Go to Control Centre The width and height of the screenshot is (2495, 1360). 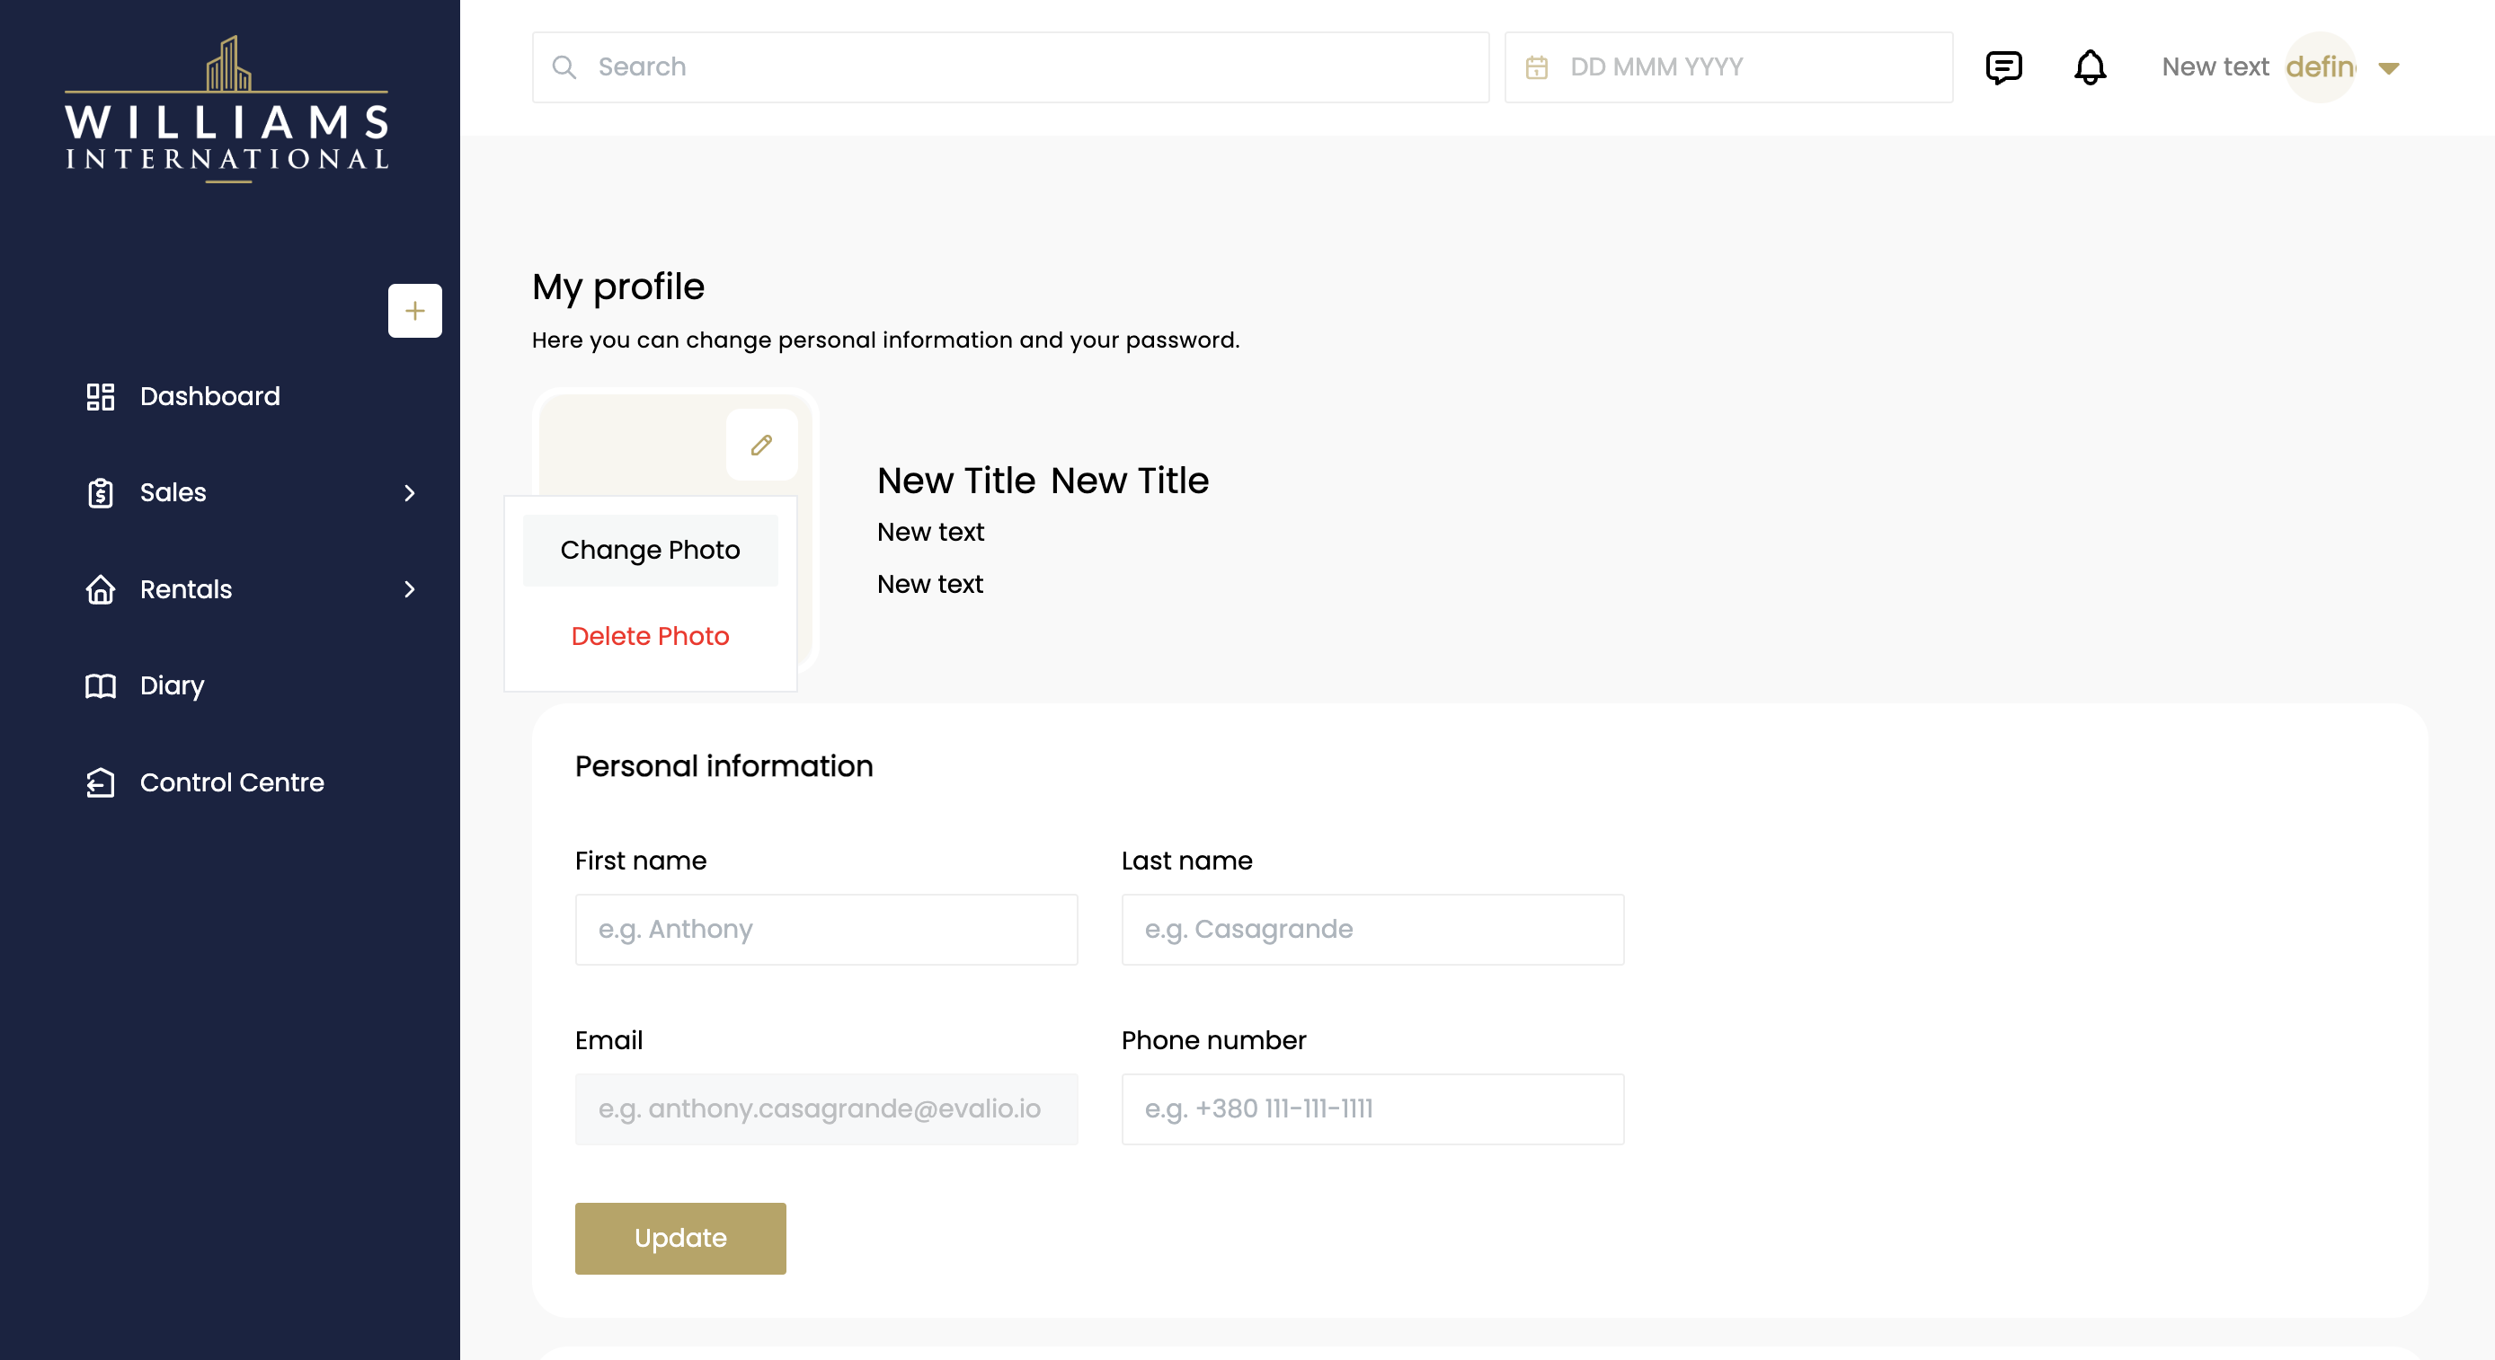[x=232, y=782]
